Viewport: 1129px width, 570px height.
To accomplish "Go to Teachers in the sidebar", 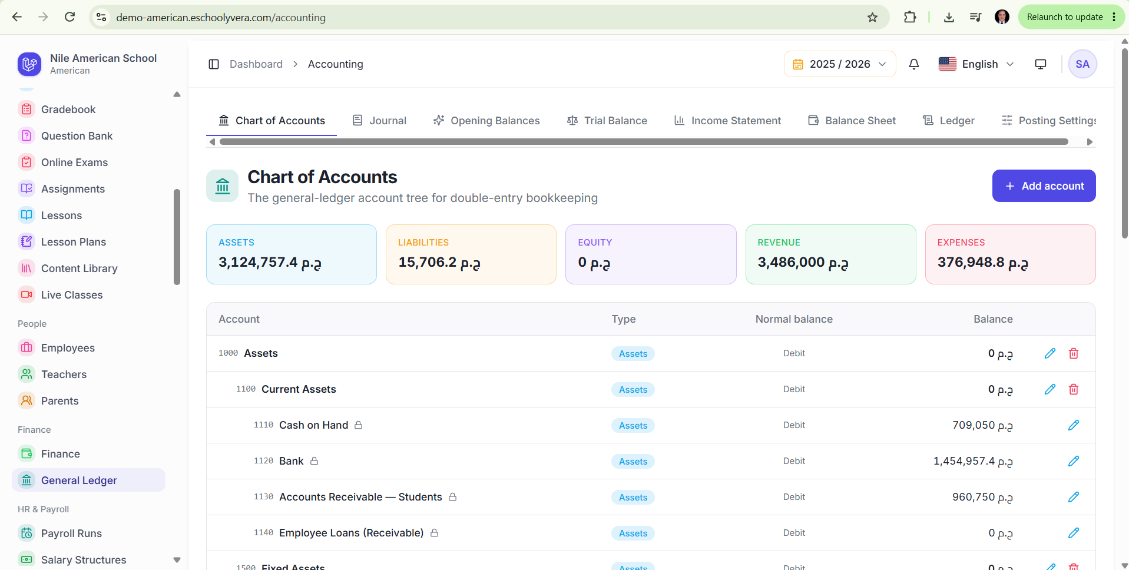I will [x=88, y=375].
